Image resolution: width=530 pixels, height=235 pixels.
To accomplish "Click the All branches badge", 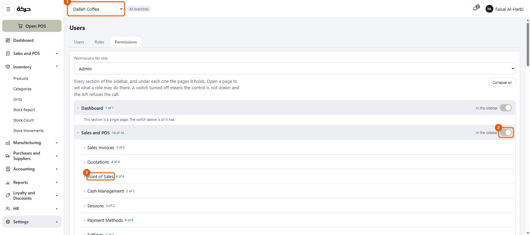I will 139,9.
